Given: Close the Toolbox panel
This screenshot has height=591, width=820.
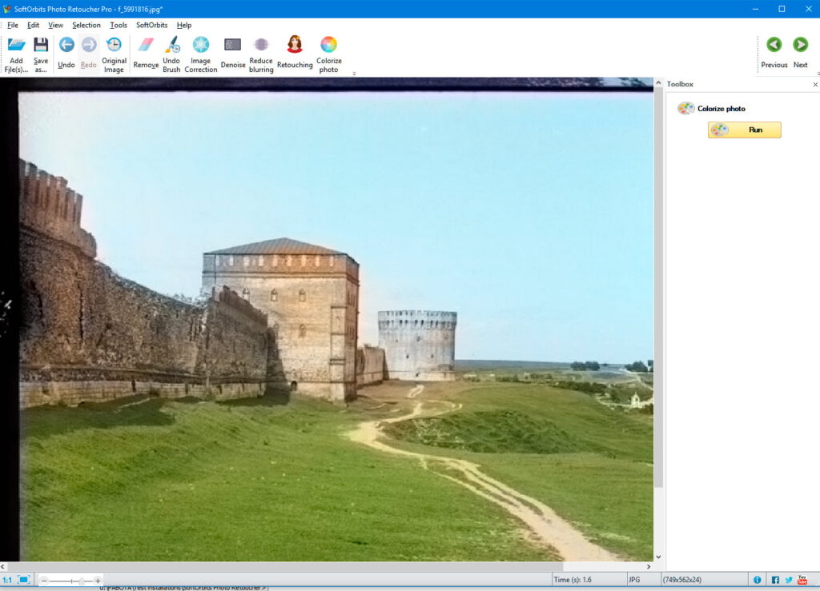Looking at the screenshot, I should click(815, 83).
